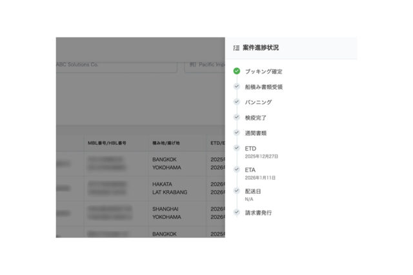Viewport: 413px width, 275px height.
Task: Select the 通関書類 step label
Action: pyautogui.click(x=256, y=133)
